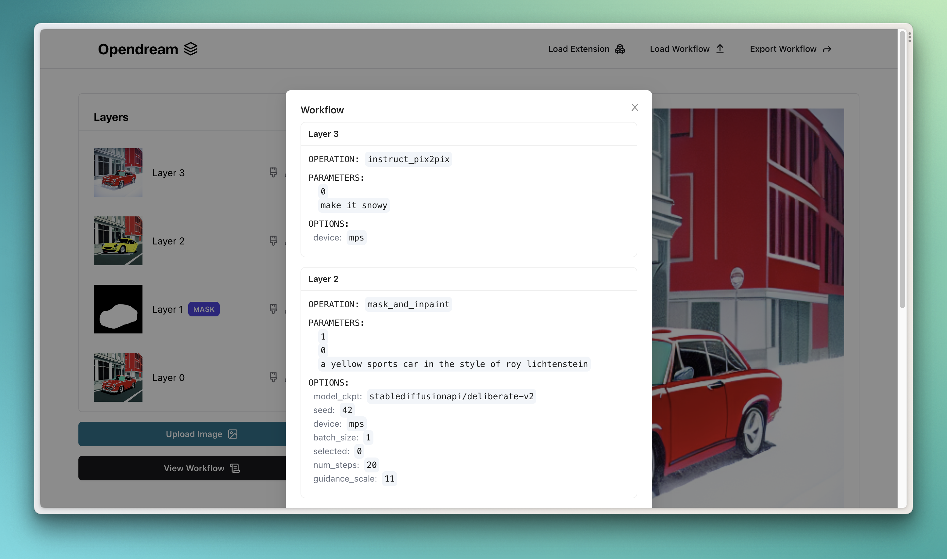The height and width of the screenshot is (559, 947).
Task: Close the Workflow dialog
Action: click(x=635, y=107)
